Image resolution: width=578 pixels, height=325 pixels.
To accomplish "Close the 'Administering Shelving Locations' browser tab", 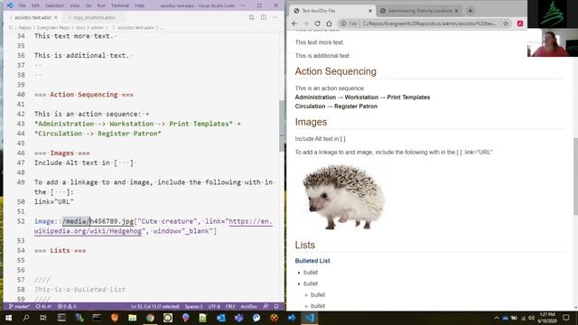I will [457, 11].
